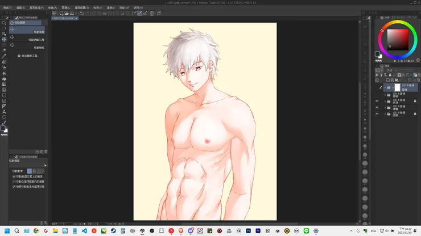
Task: Toggle visibility eye of fourth layer folder
Action: coord(377,107)
